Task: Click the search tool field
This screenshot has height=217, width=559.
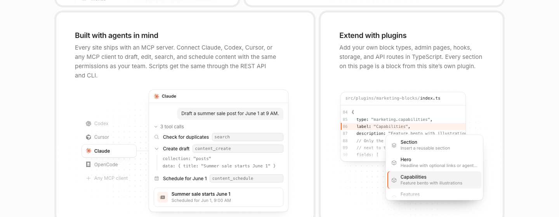Action: pyautogui.click(x=248, y=137)
